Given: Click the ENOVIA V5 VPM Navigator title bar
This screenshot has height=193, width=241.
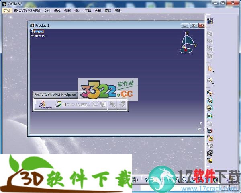Looking at the screenshot, I should pos(55,95).
